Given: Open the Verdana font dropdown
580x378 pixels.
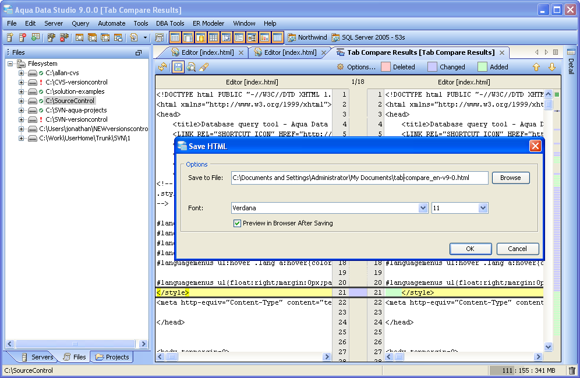Looking at the screenshot, I should (x=423, y=208).
